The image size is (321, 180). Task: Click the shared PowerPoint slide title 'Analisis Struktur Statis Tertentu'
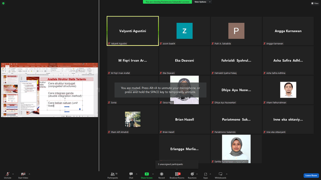(x=67, y=79)
